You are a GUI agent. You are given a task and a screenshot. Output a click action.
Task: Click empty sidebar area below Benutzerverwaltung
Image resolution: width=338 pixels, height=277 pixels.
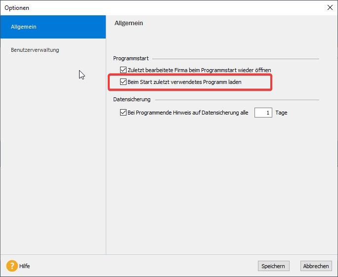point(53,158)
